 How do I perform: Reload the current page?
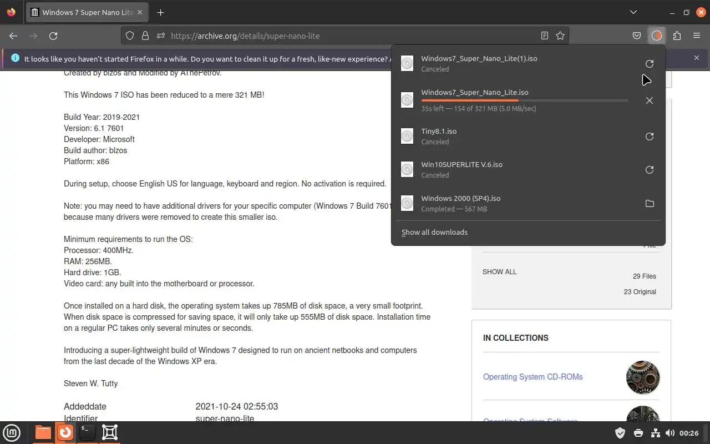coord(53,36)
